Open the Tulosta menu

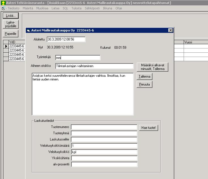click(77, 8)
